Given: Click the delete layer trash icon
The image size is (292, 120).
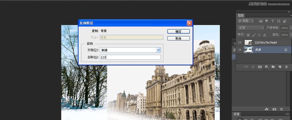Looking at the screenshot, I should click(x=286, y=67).
